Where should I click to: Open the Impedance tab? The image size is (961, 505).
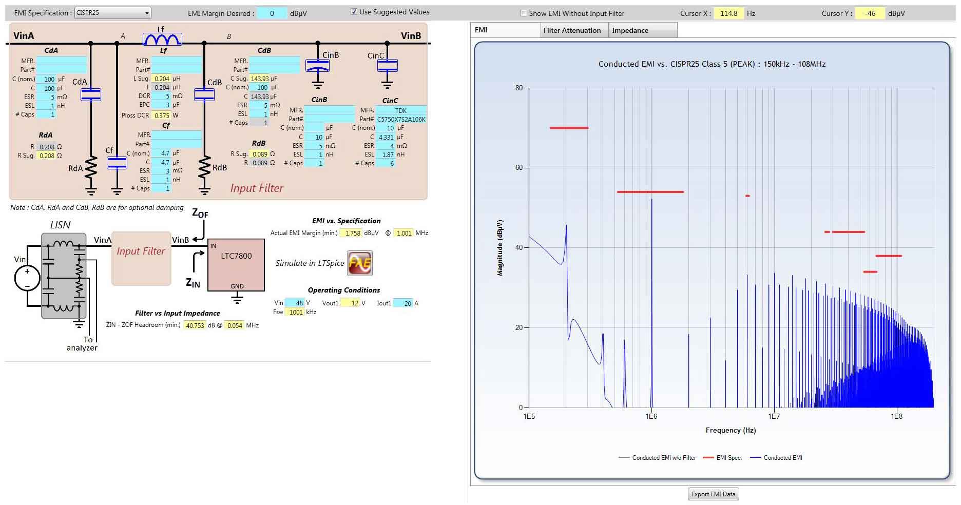pos(630,30)
